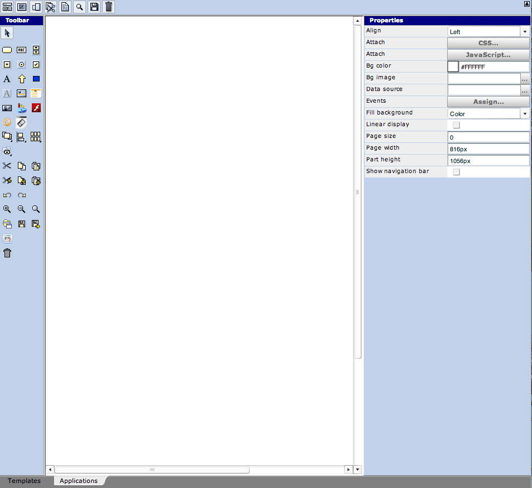Select the ABC text field tool
This screenshot has width=532, height=488.
[x=22, y=50]
